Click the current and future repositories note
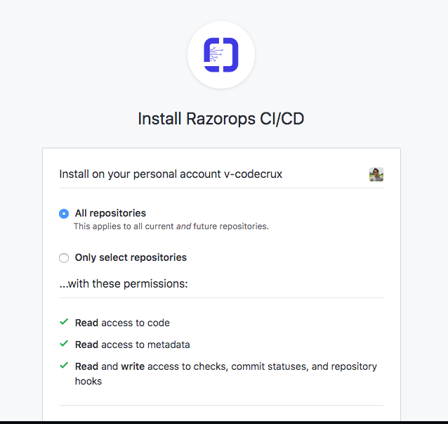 [x=171, y=226]
